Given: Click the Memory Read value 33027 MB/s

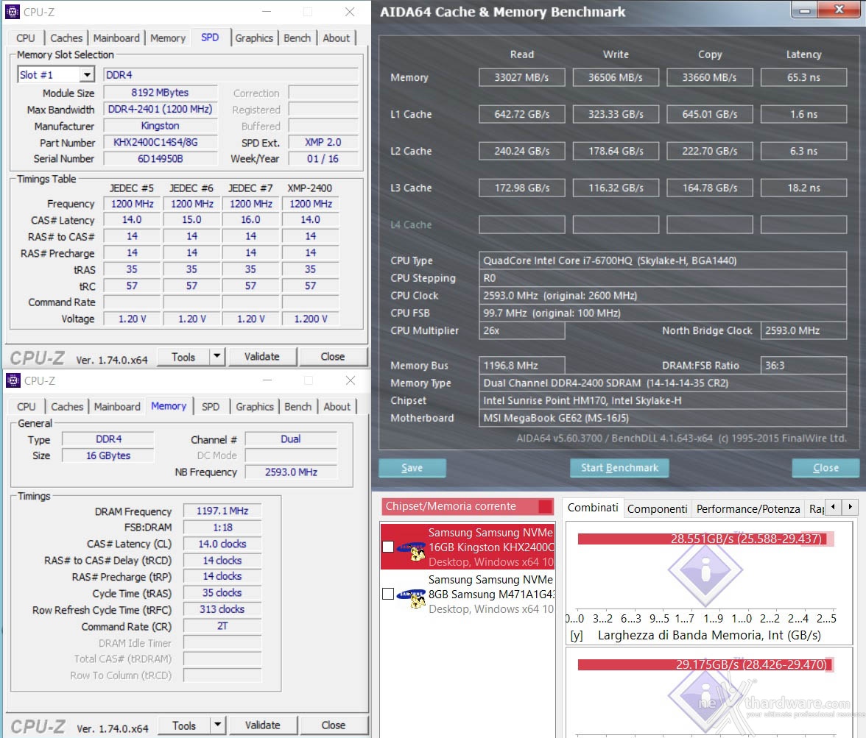Looking at the screenshot, I should pyautogui.click(x=522, y=77).
